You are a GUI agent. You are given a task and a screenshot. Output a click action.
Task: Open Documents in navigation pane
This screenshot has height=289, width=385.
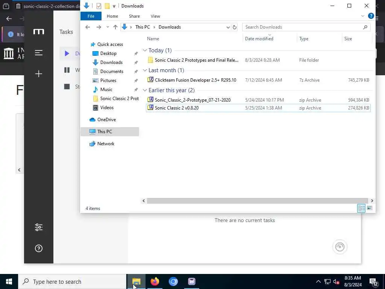tap(112, 71)
